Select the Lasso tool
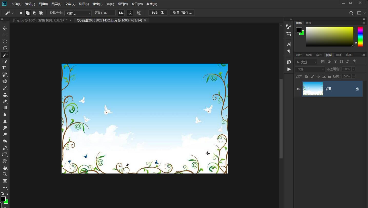The height and width of the screenshot is (208, 368). click(x=5, y=48)
